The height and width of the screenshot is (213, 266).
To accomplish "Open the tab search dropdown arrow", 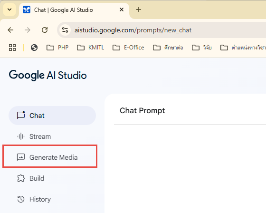I will (x=9, y=10).
